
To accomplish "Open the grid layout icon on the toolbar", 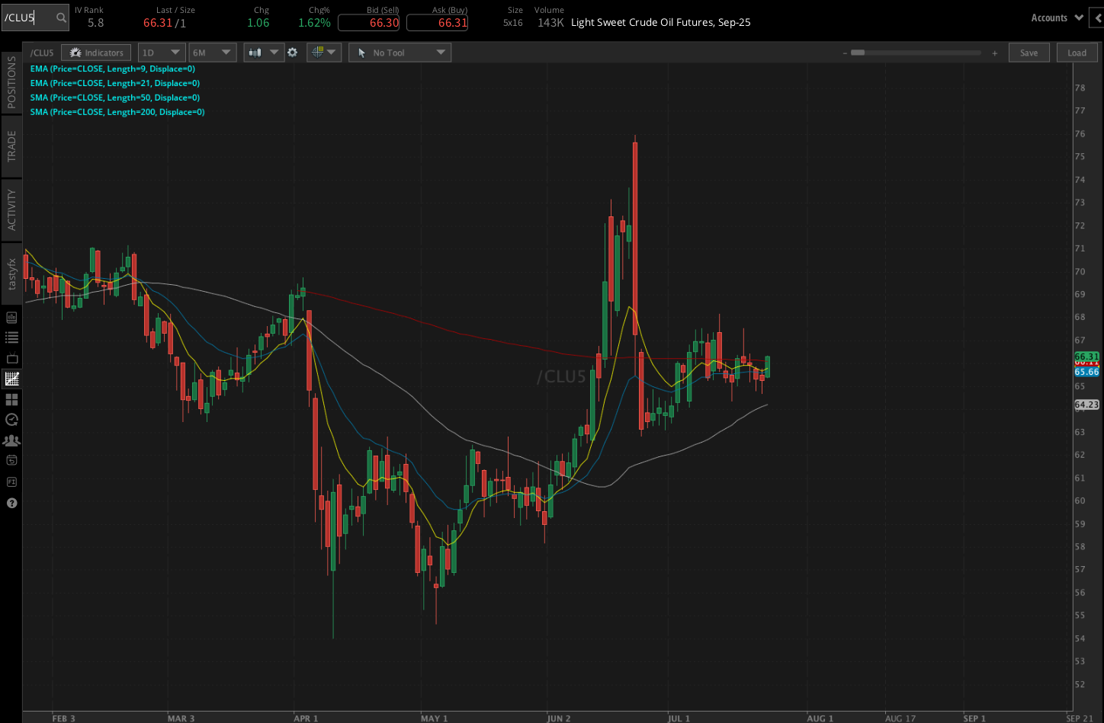I will coord(319,53).
